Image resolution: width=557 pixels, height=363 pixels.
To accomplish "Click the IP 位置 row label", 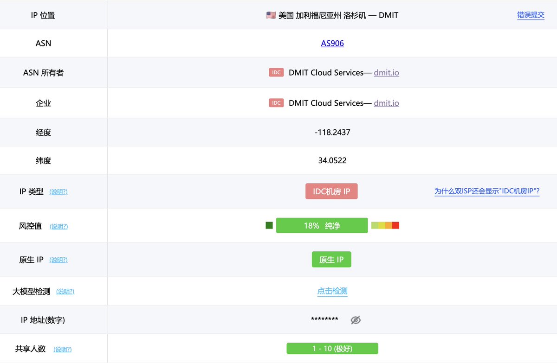I will 43,15.
